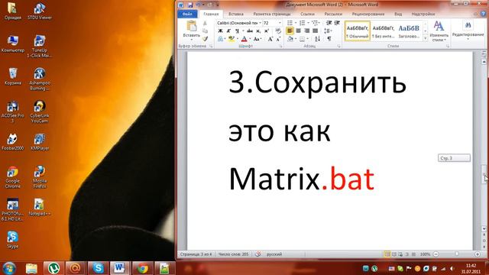Open the Line Spacing dropdown
Screen dimensions: 489x275
tap(328, 31)
